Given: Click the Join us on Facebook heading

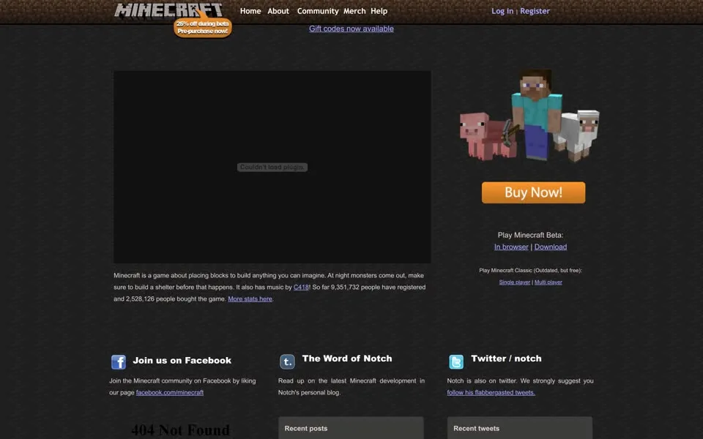Looking at the screenshot, I should pos(182,361).
